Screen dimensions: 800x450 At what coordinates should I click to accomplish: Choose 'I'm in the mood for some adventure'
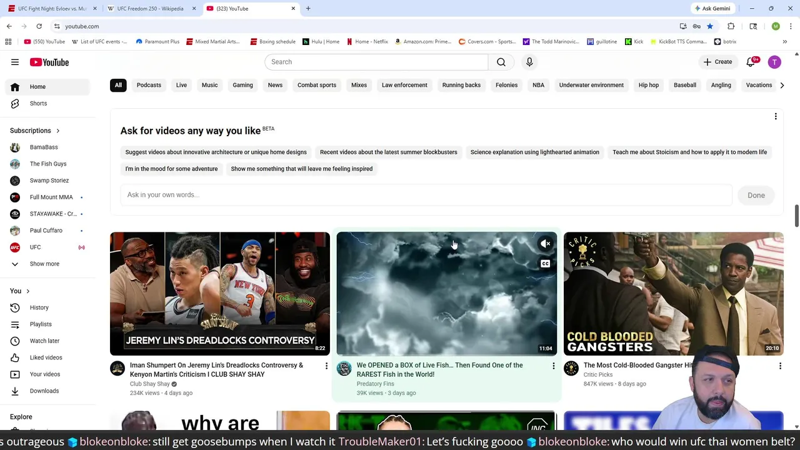point(171,169)
